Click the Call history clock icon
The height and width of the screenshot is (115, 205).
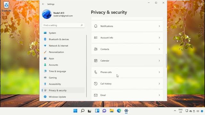pyautogui.click(x=96, y=84)
